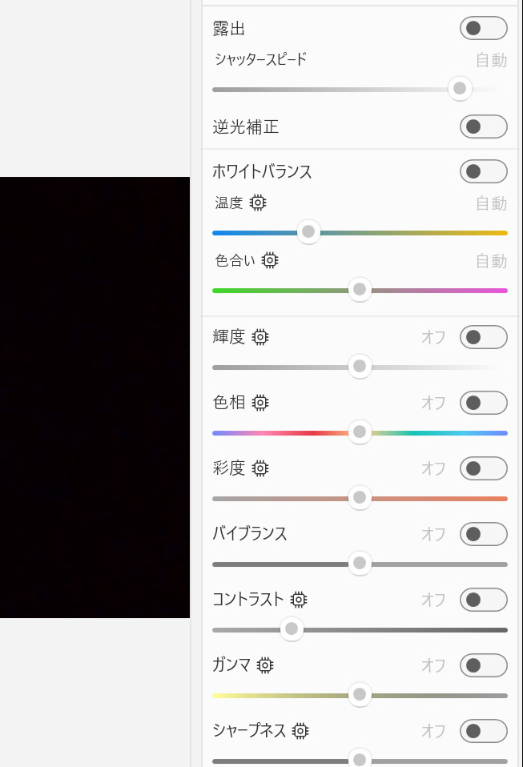
Task: Enable the 輝度 toggle switch
Action: point(484,337)
